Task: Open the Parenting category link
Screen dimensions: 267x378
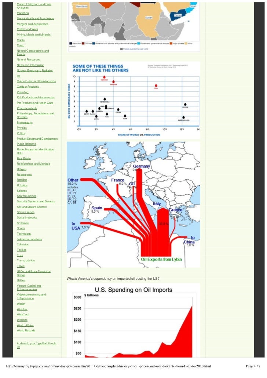Action: click(x=23, y=92)
